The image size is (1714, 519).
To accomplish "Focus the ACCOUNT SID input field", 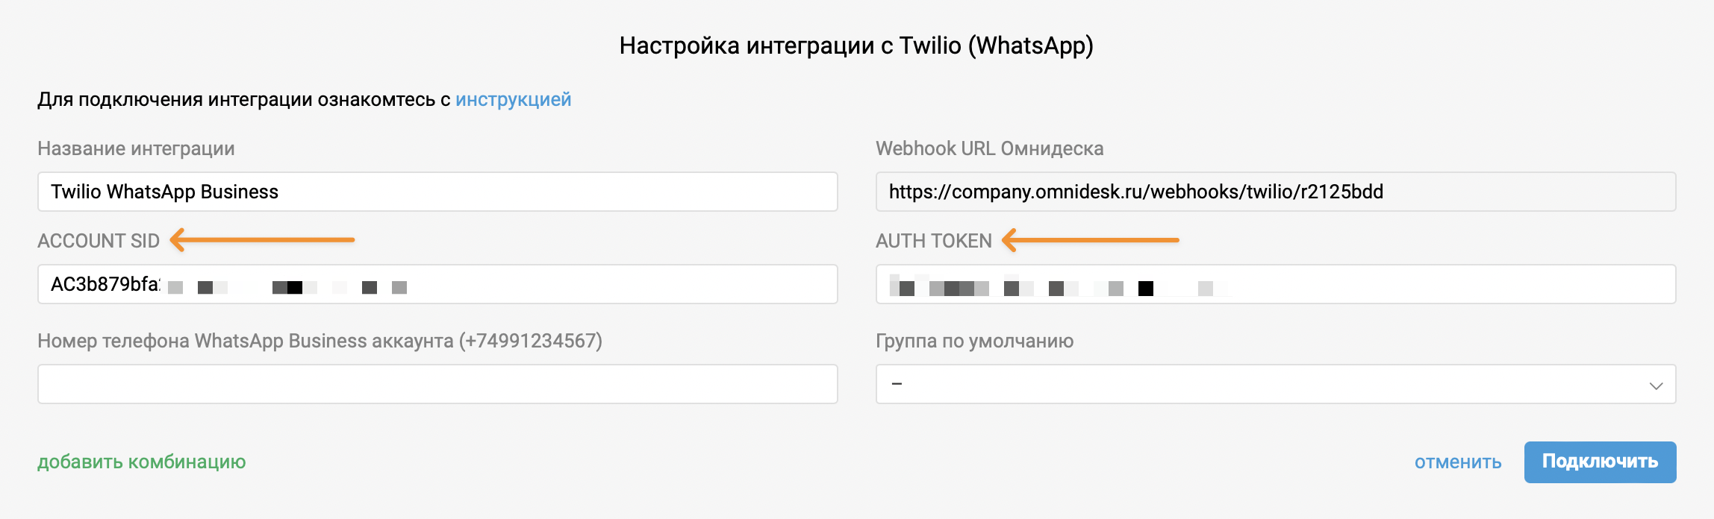I will [x=437, y=284].
